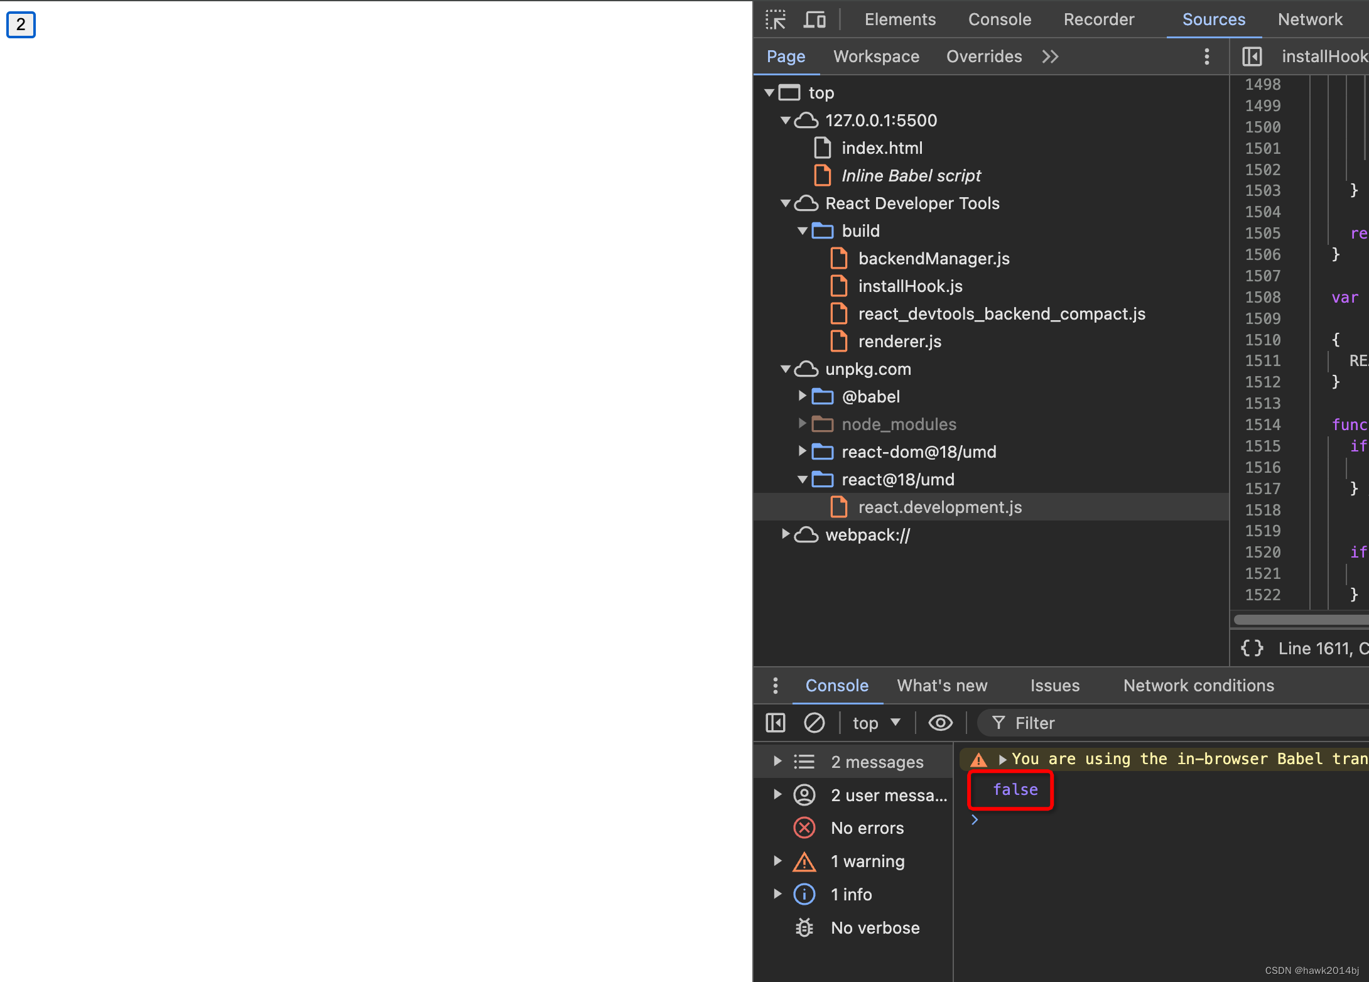Click the pretty print braces icon
The height and width of the screenshot is (982, 1369).
click(x=1252, y=648)
